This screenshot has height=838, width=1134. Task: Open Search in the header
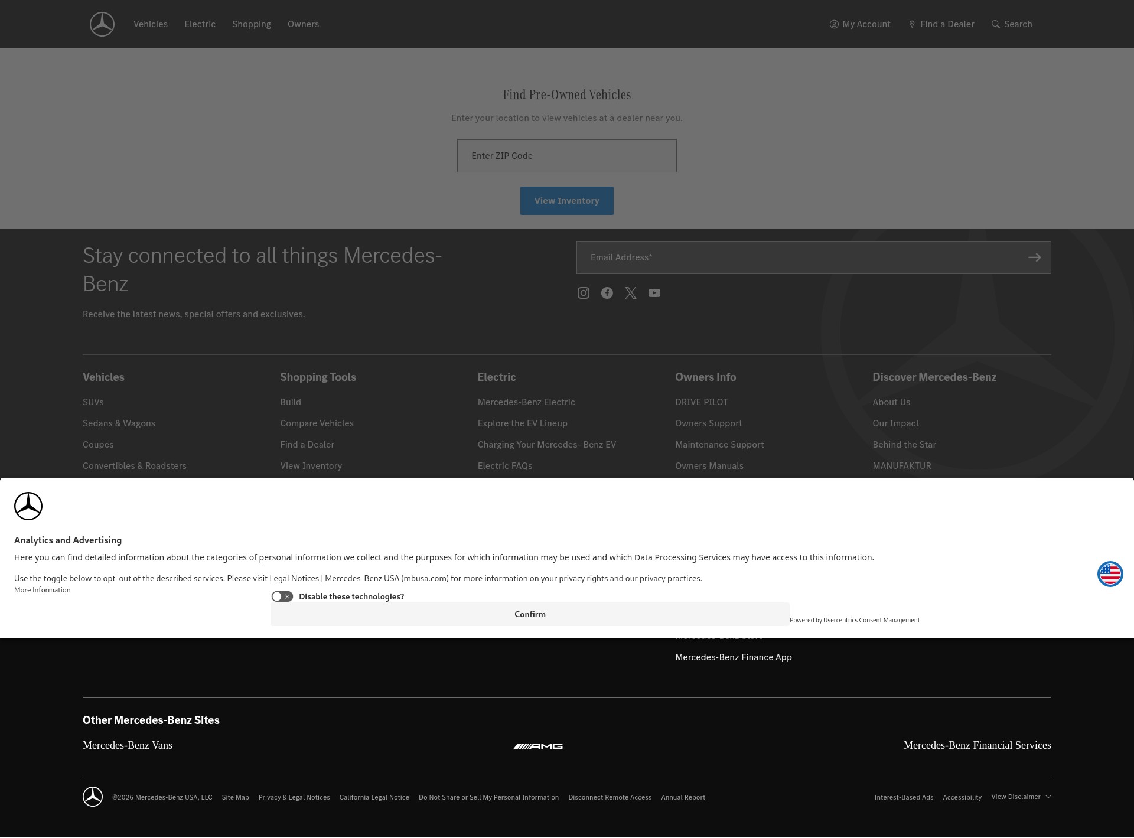click(x=1012, y=24)
